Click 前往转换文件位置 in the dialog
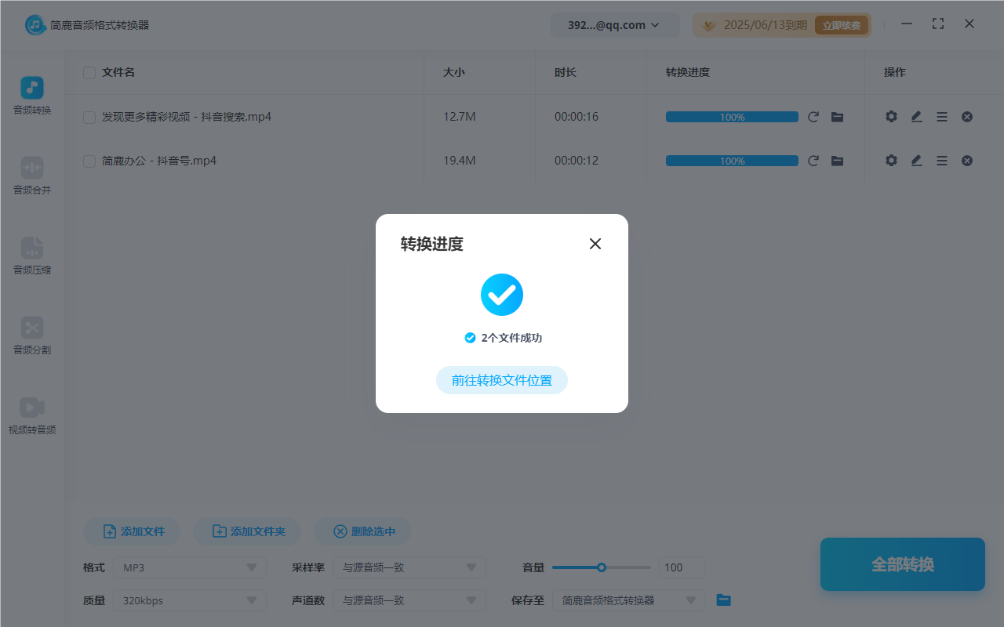Screen dimensions: 1004x627 click(501, 379)
